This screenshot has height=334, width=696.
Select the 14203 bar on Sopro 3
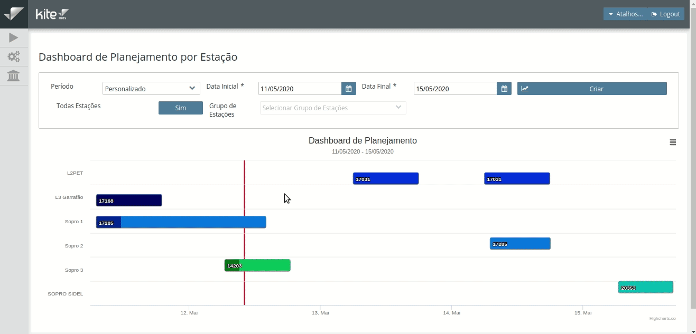click(257, 265)
